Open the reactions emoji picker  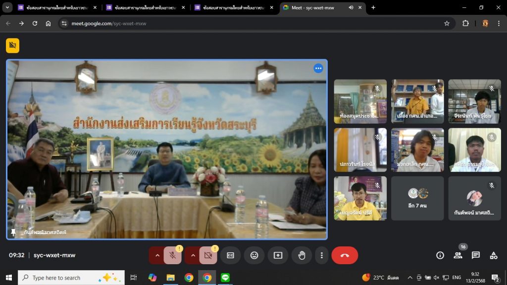254,255
